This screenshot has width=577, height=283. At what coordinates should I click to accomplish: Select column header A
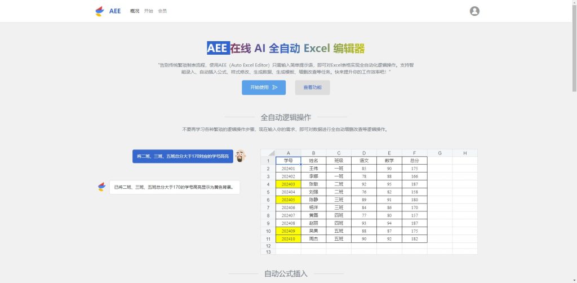(288, 153)
